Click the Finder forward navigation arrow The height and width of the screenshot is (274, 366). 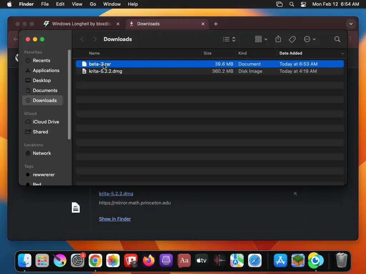(95, 39)
